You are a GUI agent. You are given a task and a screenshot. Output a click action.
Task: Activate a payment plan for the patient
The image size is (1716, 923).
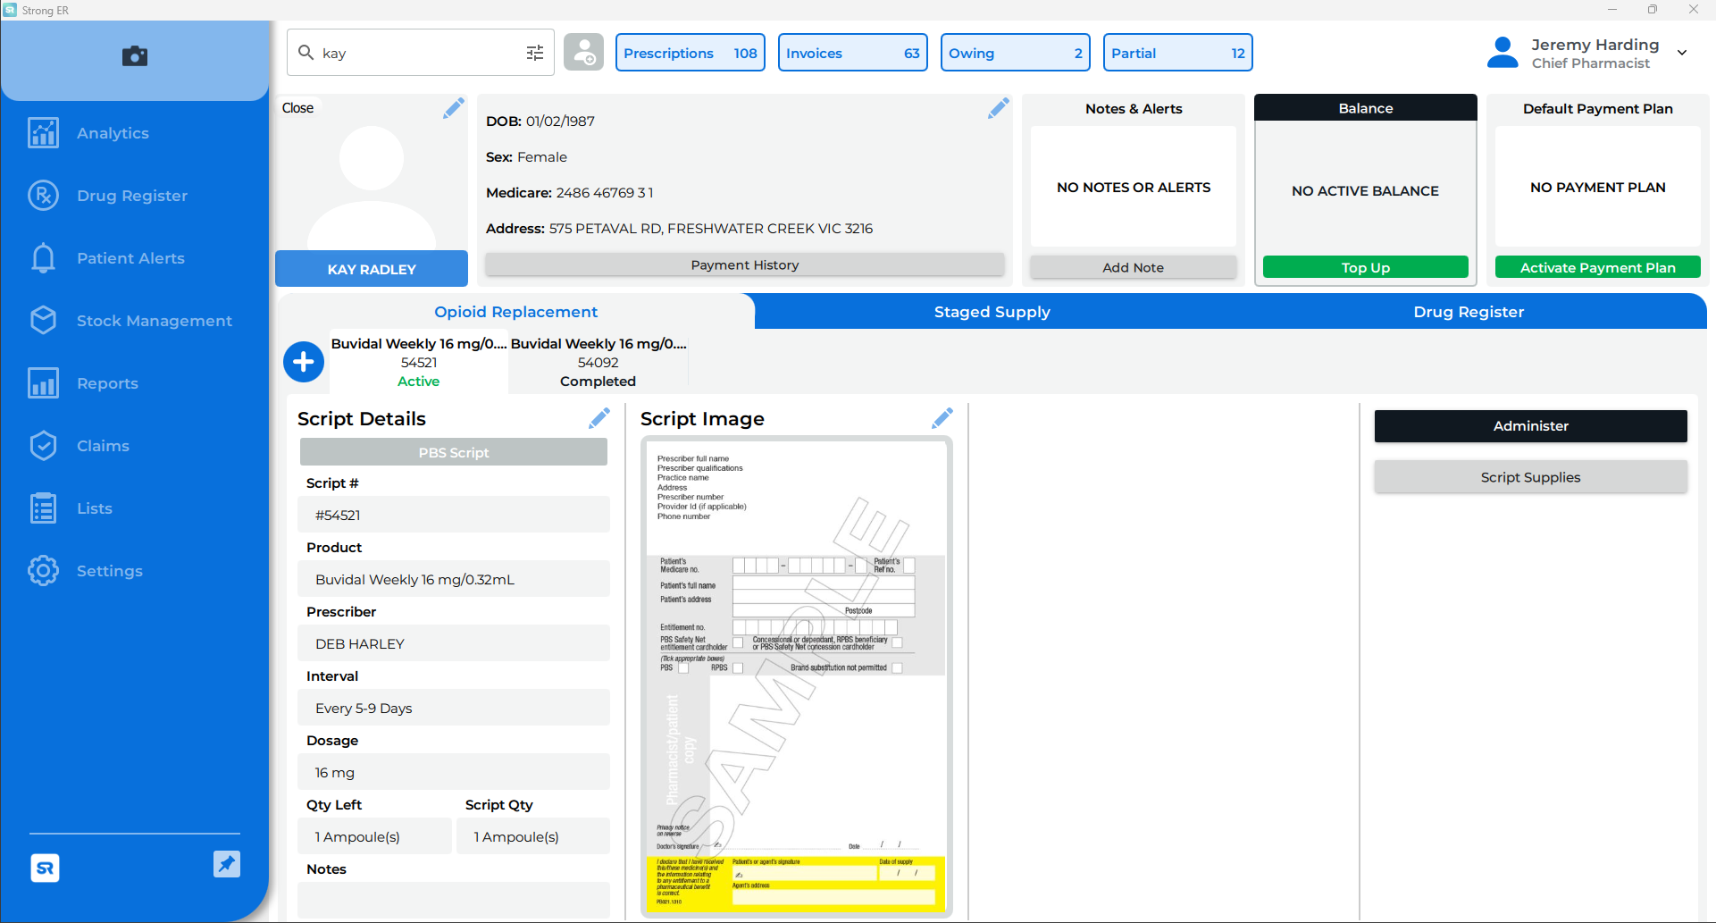1597,267
